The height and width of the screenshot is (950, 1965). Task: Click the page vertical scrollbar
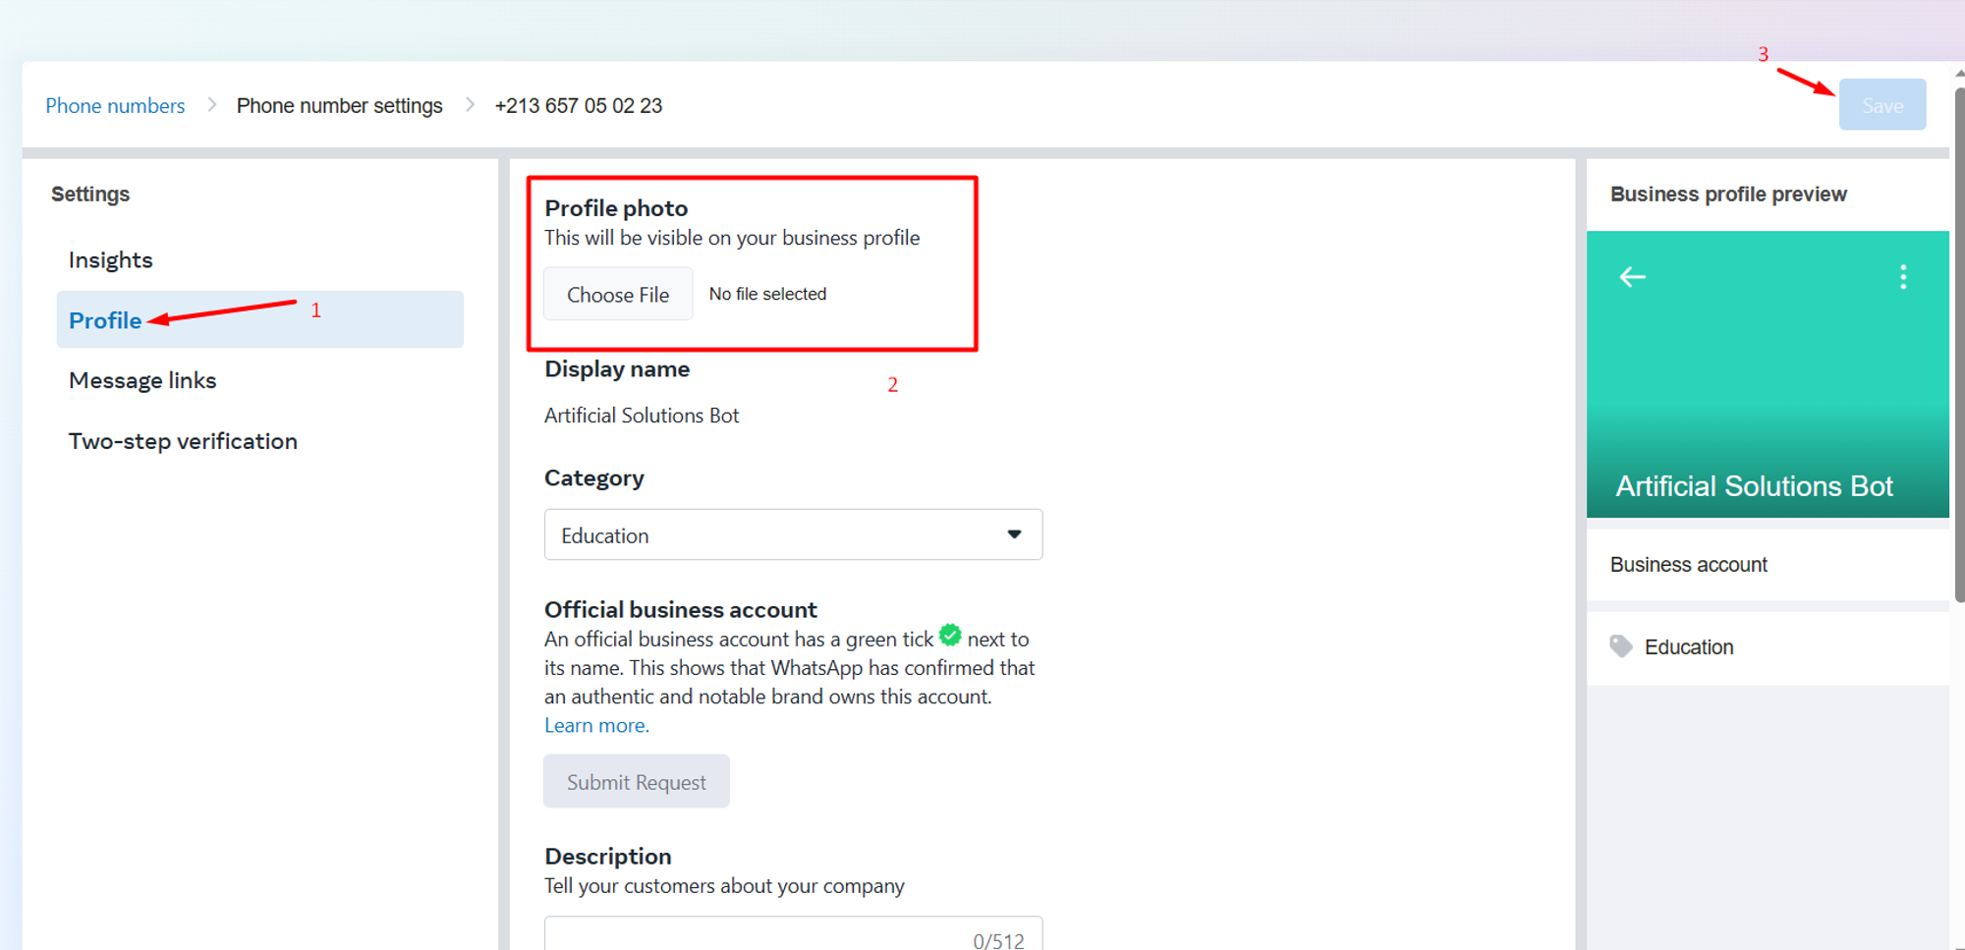coord(1958,344)
